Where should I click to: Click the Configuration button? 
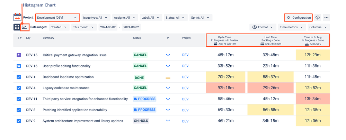tap(299, 18)
